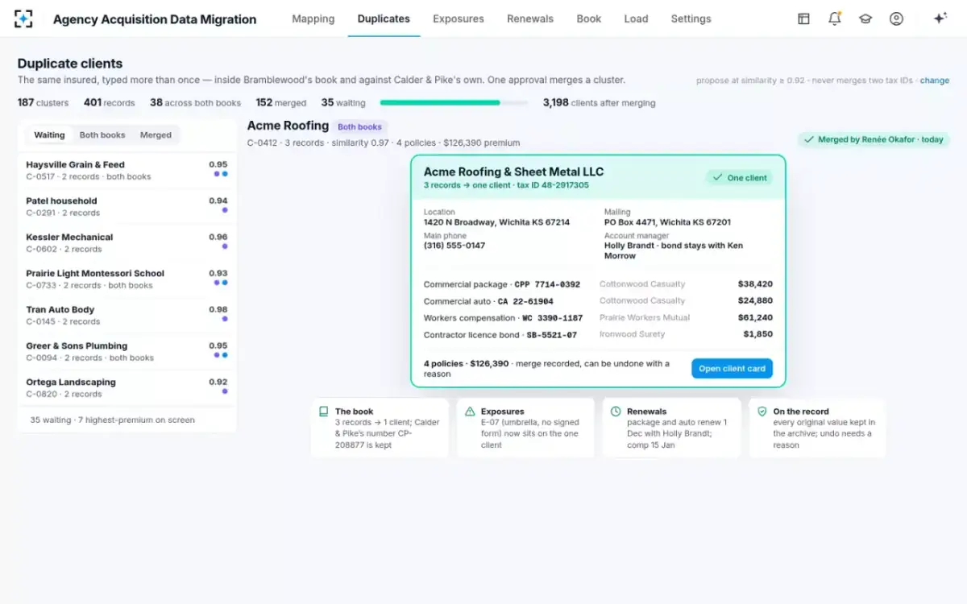Click the Merged by Renée Okafor badge
The image size is (967, 604).
[874, 139]
